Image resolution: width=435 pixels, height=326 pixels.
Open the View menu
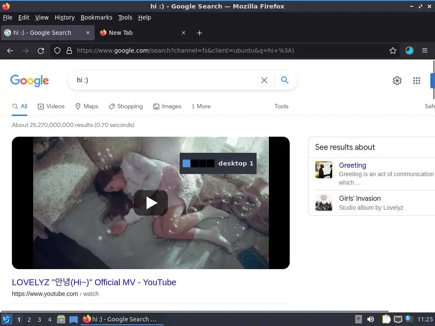click(42, 17)
